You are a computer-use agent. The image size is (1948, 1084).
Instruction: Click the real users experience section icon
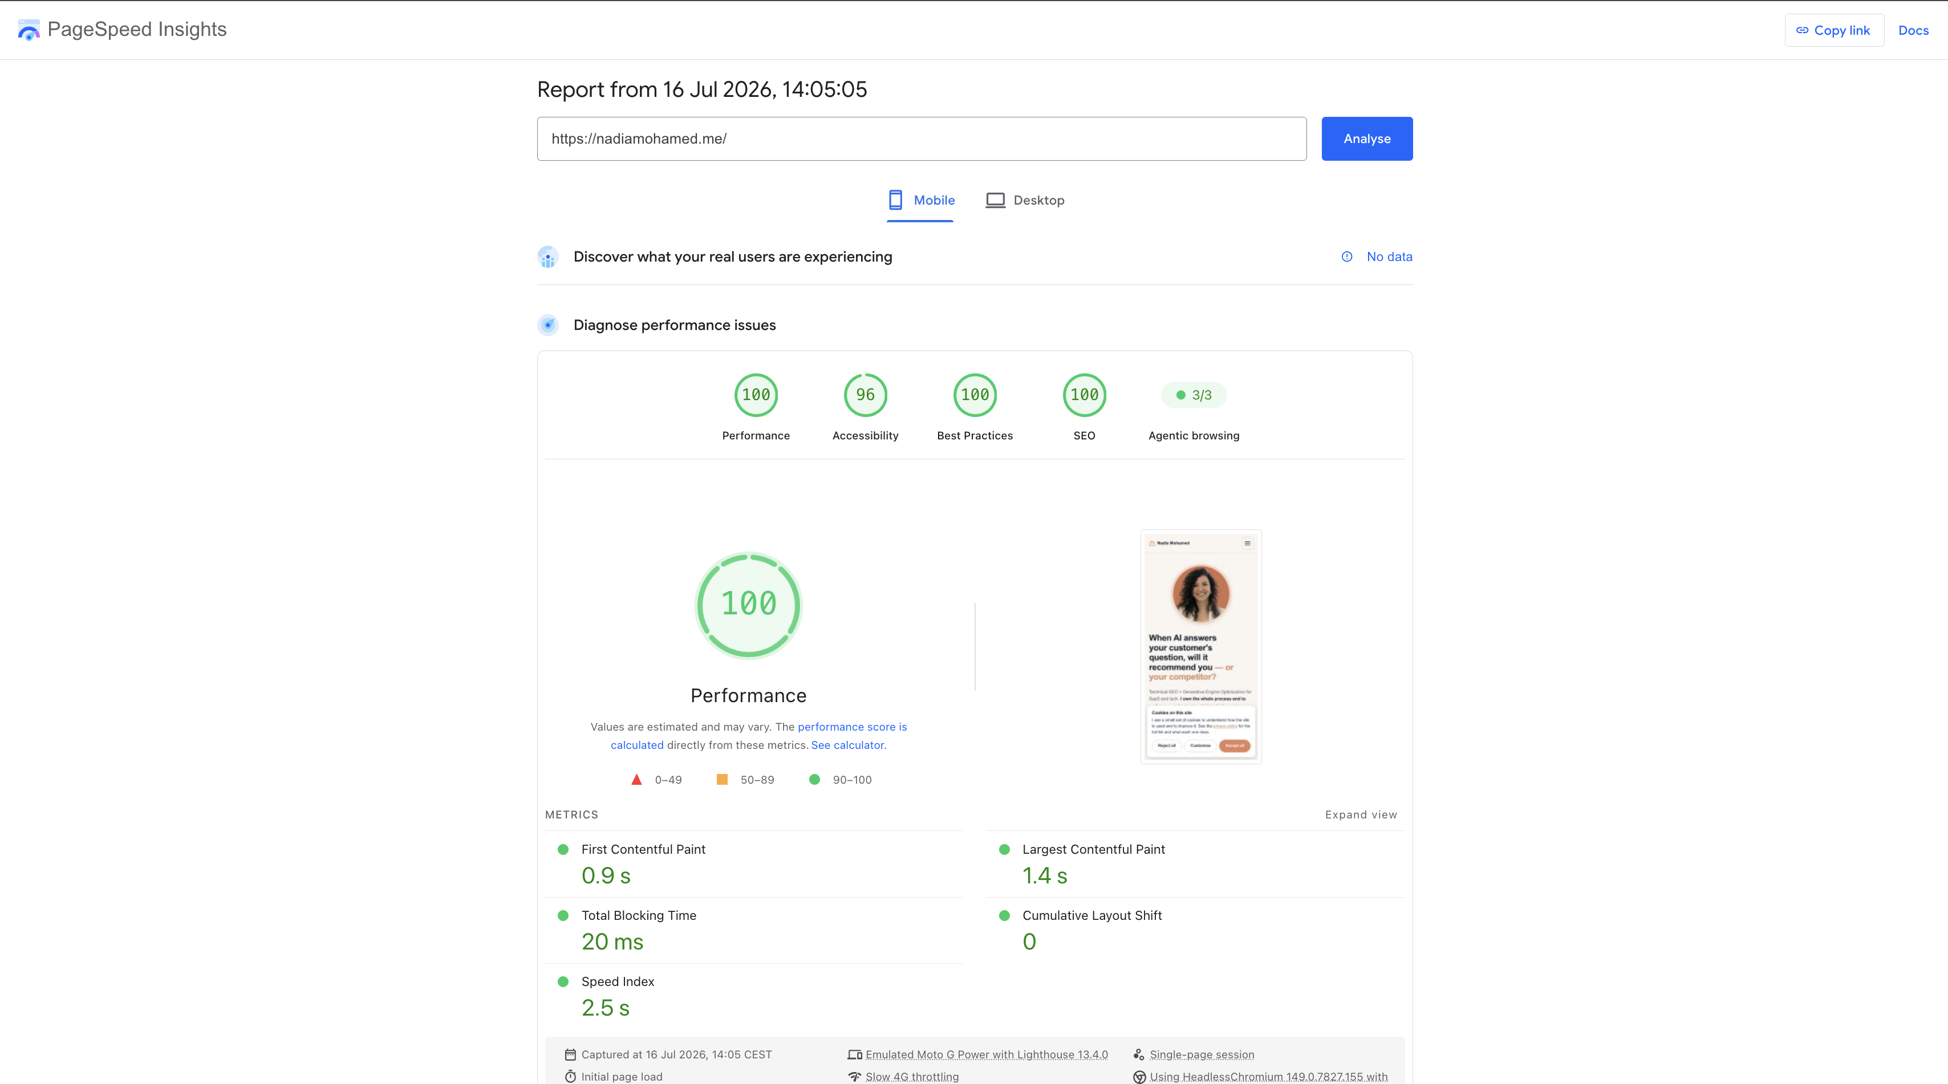coord(548,257)
